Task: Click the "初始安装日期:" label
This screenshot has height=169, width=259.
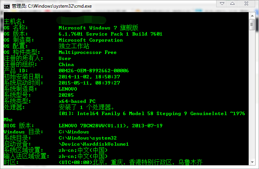Action: (x=23, y=77)
